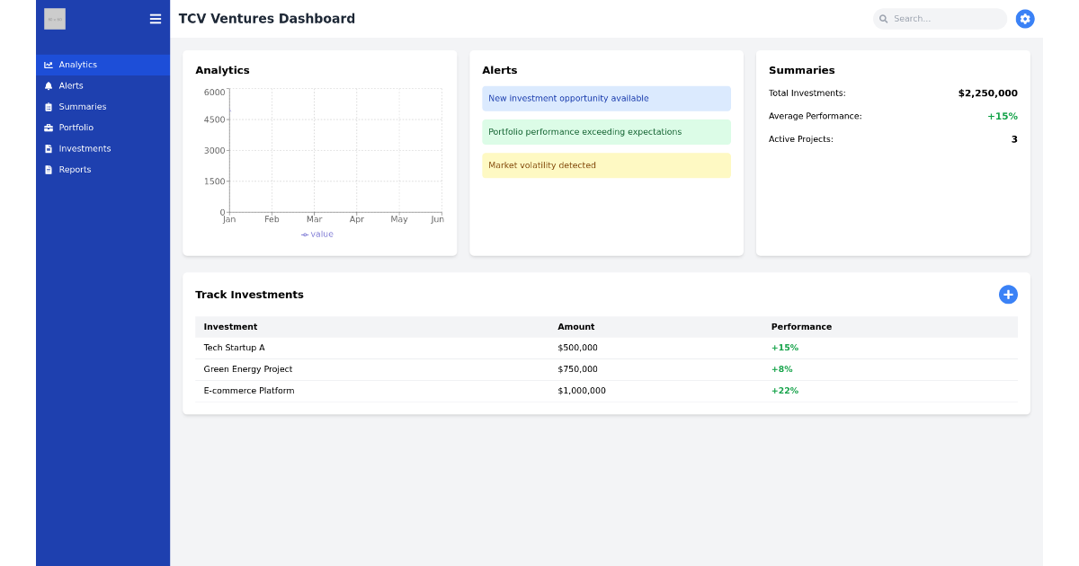The image size is (1079, 566).
Task: Click the Investments document icon in sidebar
Action: (49, 148)
